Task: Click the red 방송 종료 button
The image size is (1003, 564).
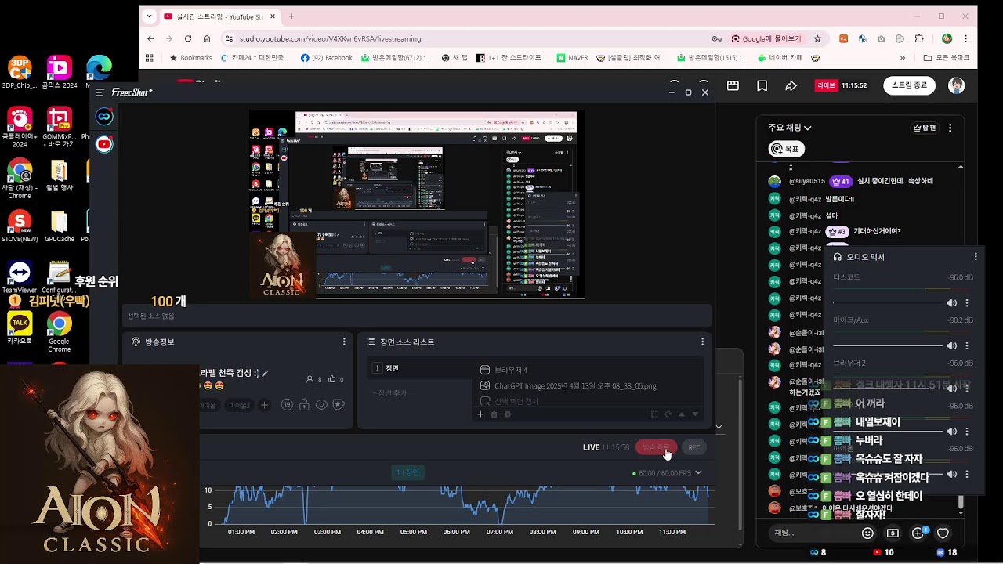Action: (657, 447)
